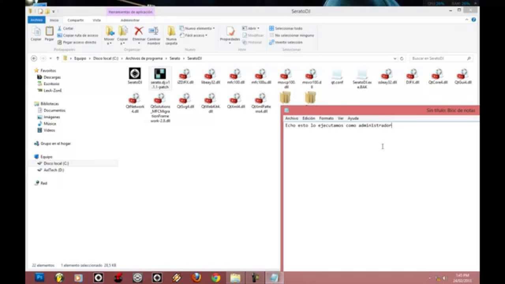Select the SeratoDJ application file
This screenshot has width=505, height=284.
135,76
